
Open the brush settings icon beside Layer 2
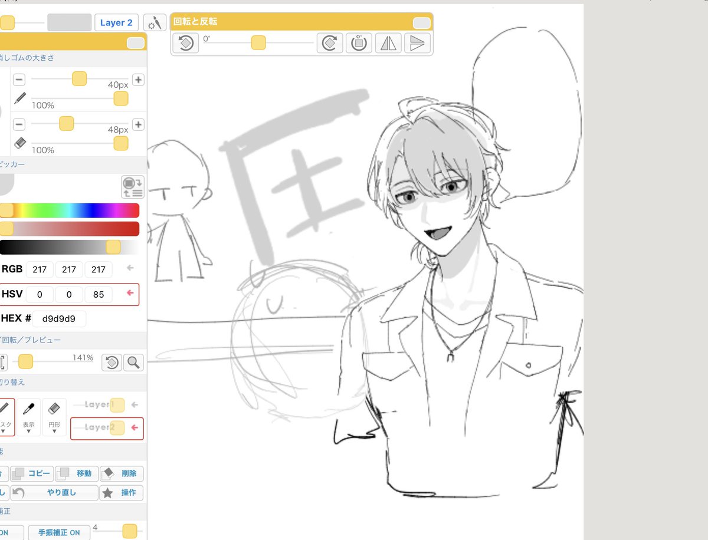click(155, 23)
